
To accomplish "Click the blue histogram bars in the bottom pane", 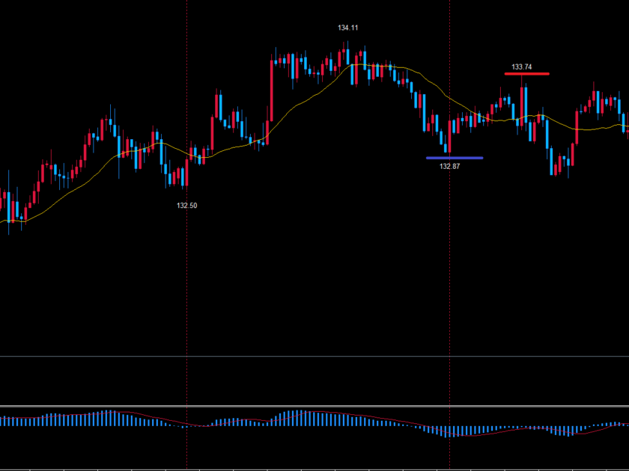I will coord(300,417).
